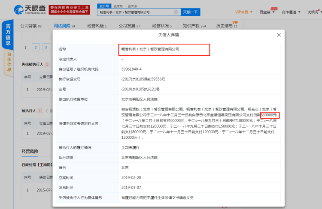Open the 历史信息 tab

[x=227, y=26]
